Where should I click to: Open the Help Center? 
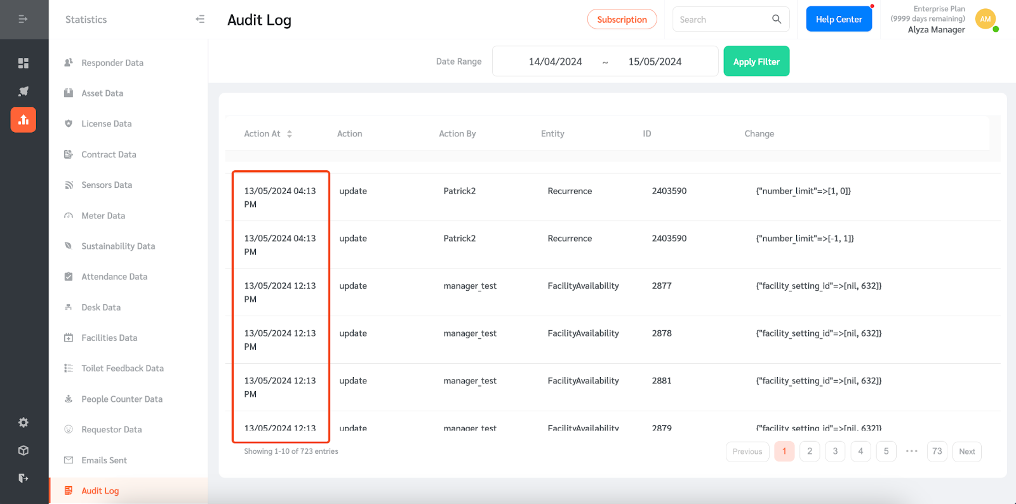tap(839, 19)
